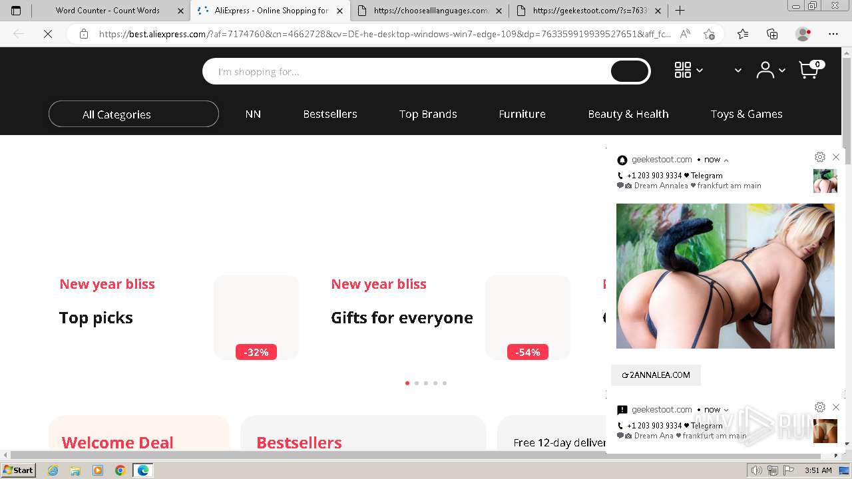Open the NN navigation item
Viewport: 852px width, 479px height.
[x=253, y=114]
